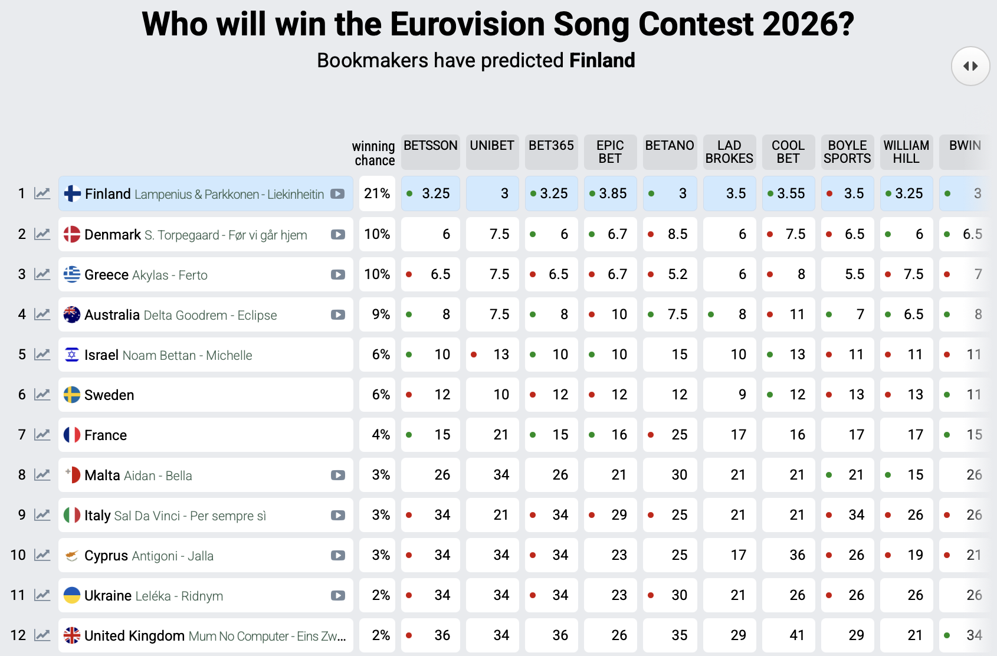Screen dimensions: 997x656
Task: Click Malta's video play icon
Action: click(x=338, y=475)
